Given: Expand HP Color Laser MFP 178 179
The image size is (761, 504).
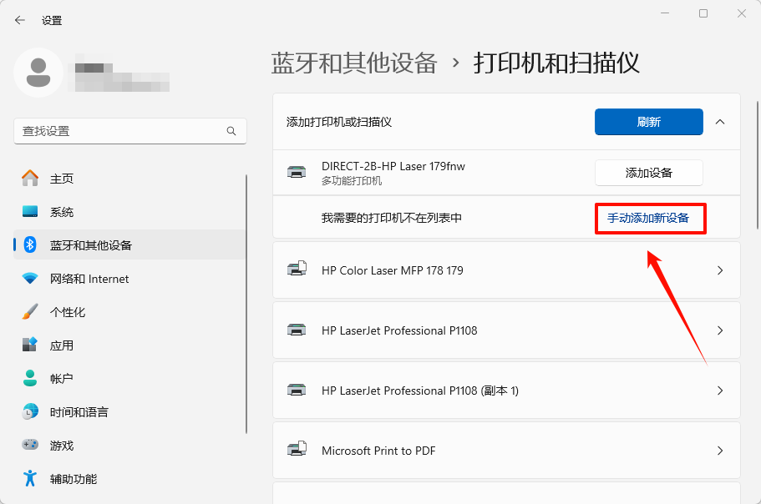Looking at the screenshot, I should [x=506, y=270].
